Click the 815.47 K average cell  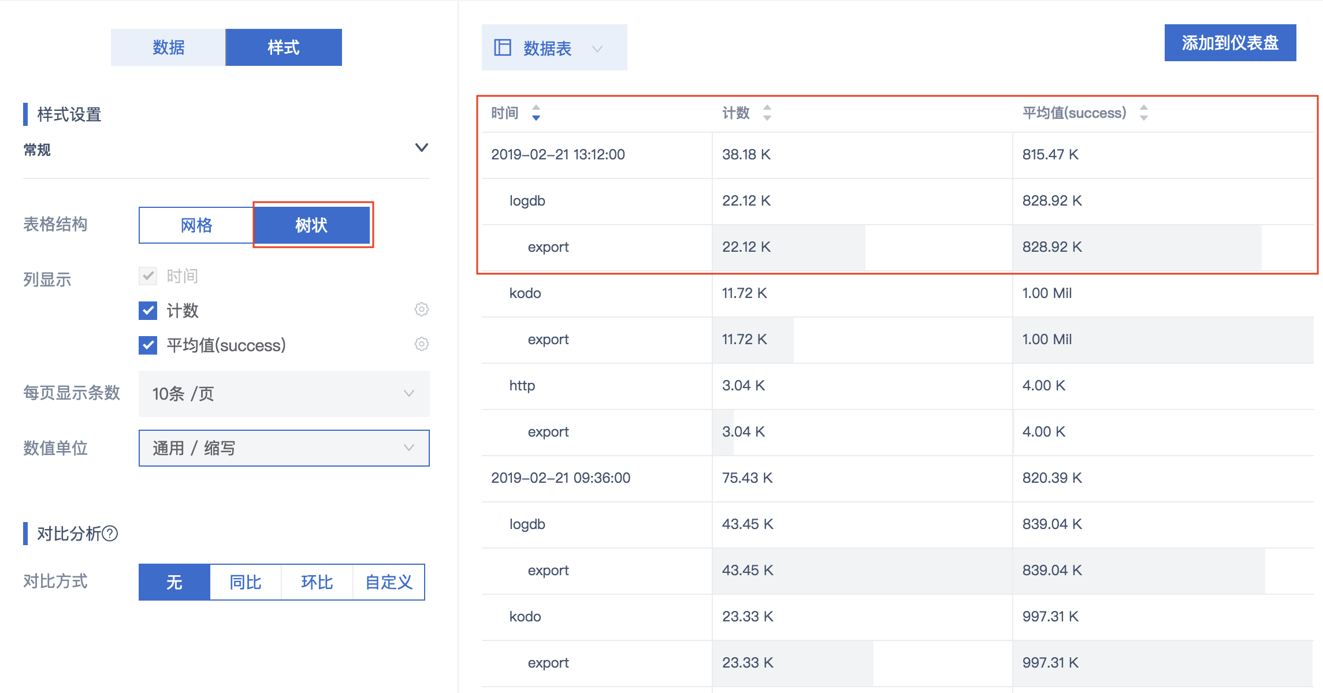point(1163,155)
